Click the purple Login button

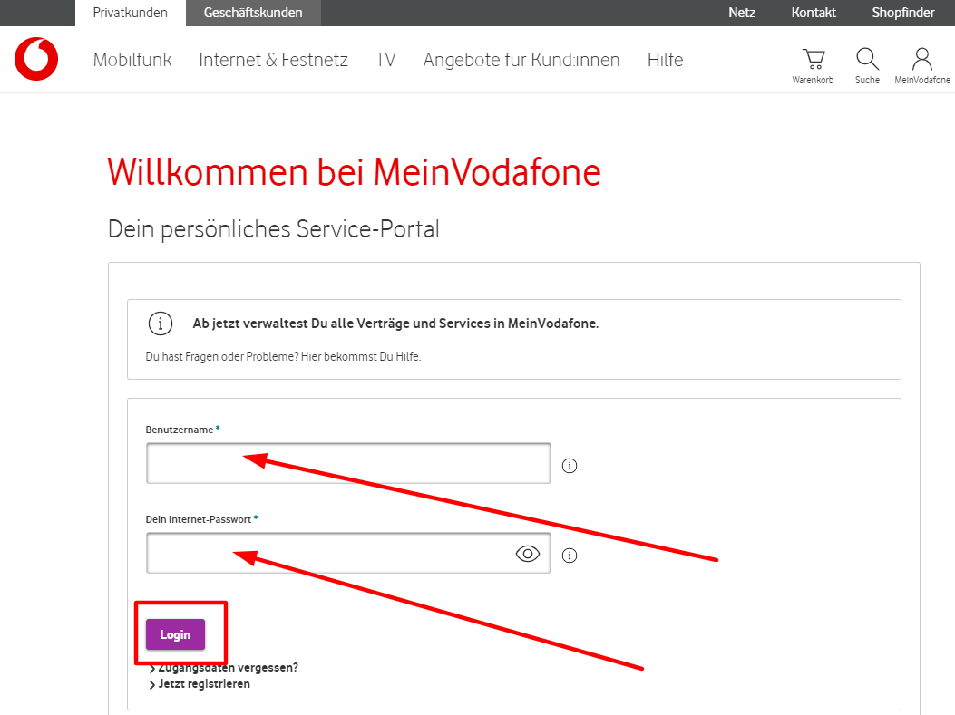[x=175, y=634]
